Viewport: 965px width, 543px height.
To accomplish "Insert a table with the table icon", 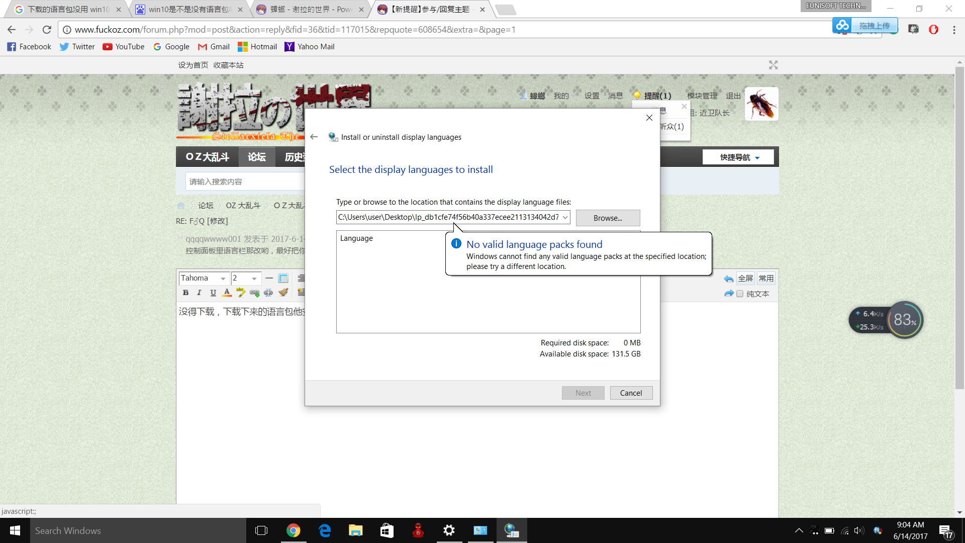I will pos(283,278).
